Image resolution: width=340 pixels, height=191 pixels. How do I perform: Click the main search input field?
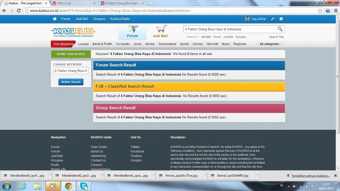click(x=230, y=29)
